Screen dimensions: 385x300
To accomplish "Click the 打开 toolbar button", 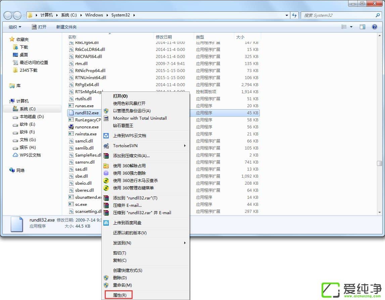I will click(40, 26).
